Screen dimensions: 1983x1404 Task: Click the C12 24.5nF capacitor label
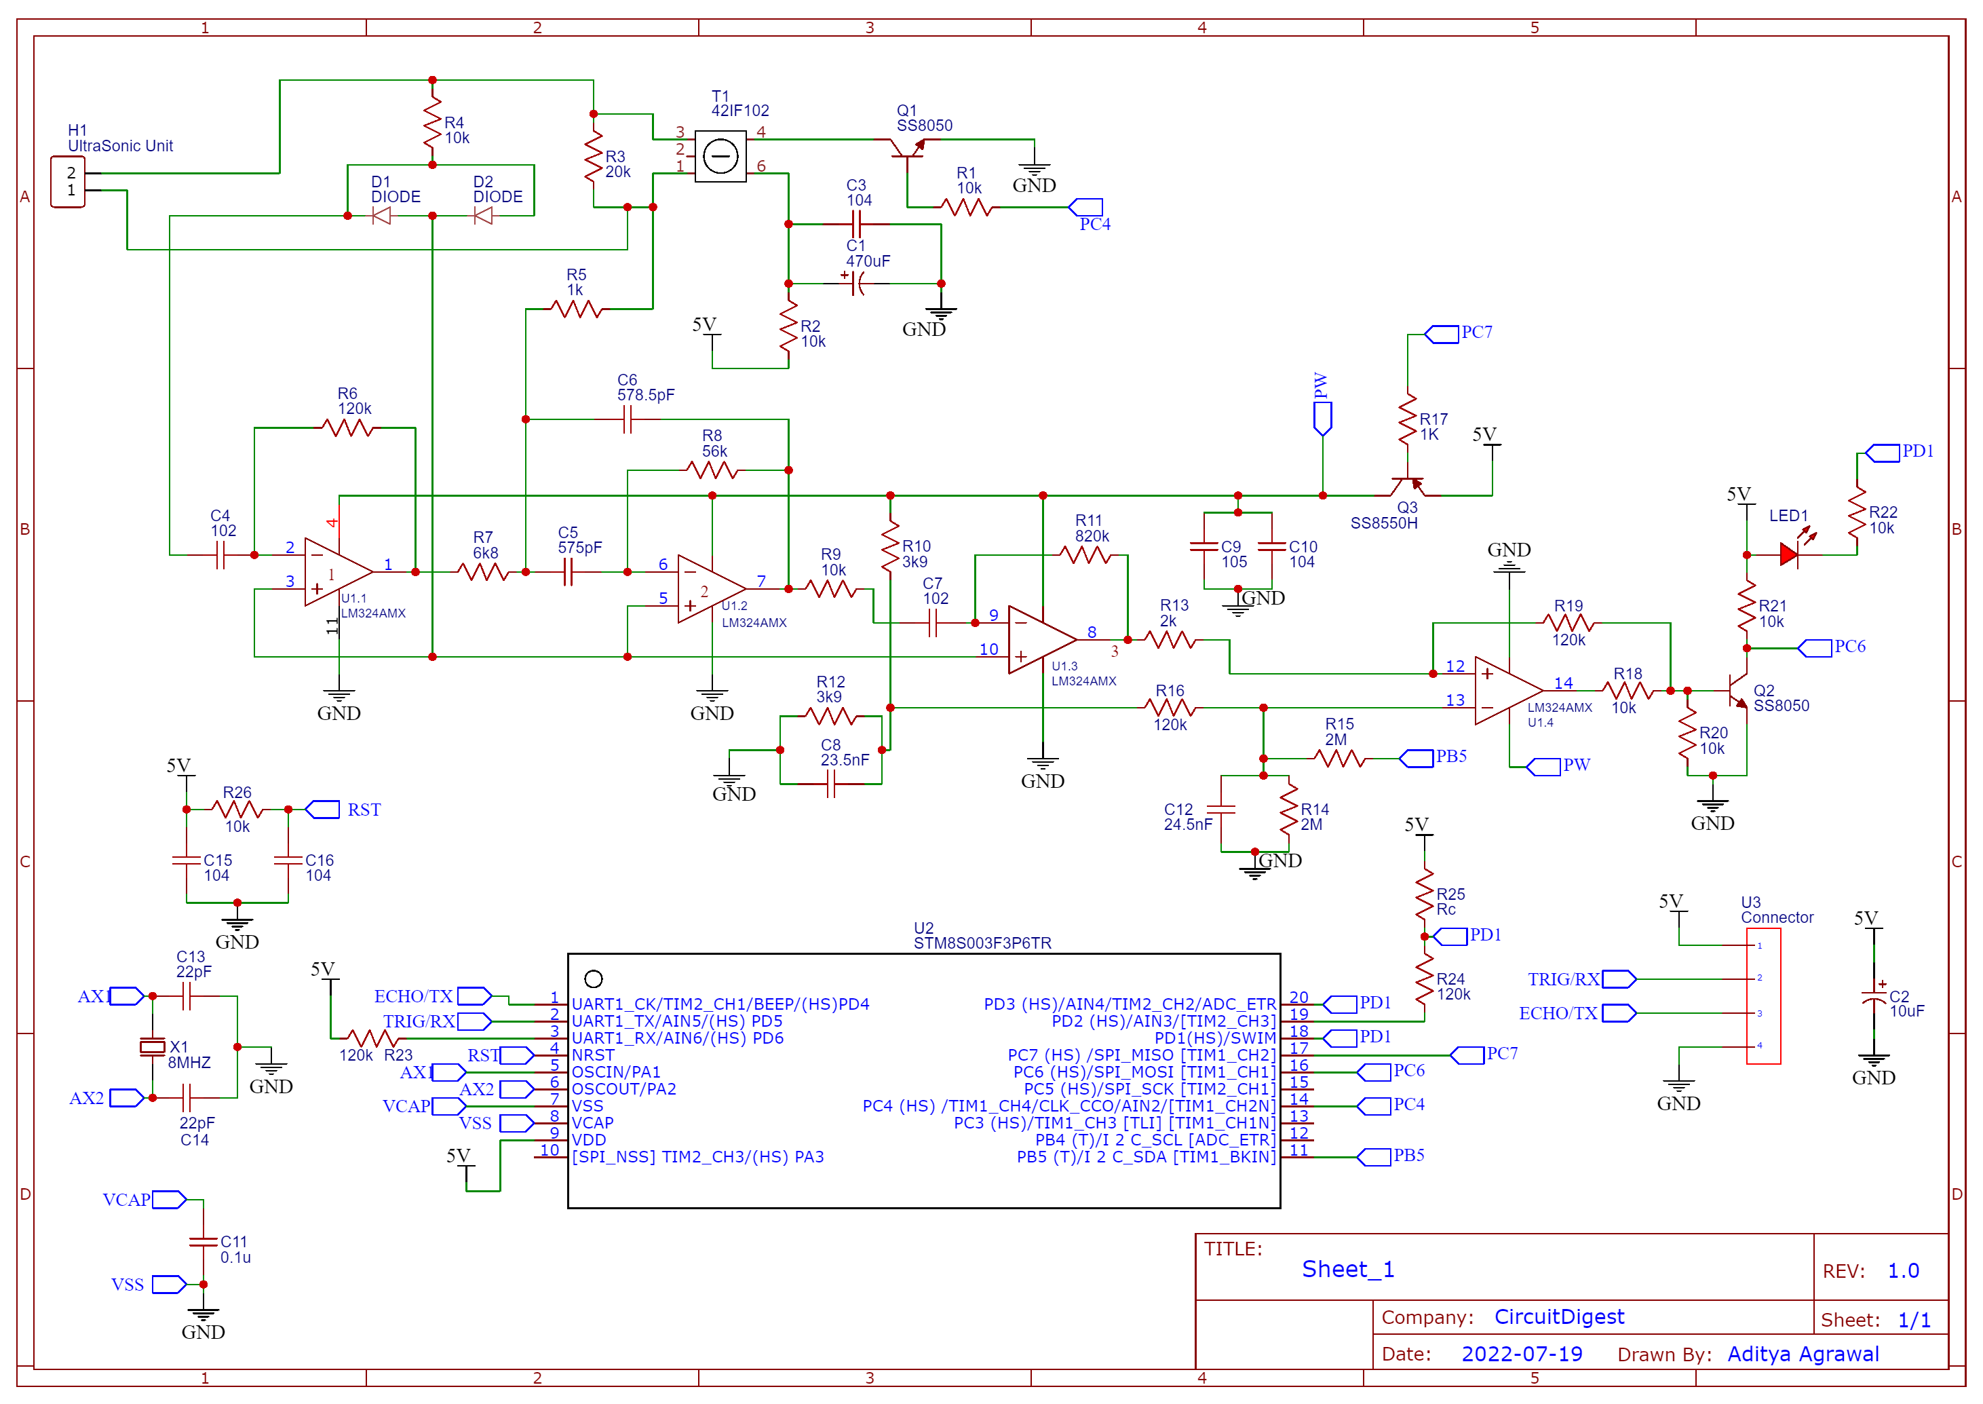point(1187,817)
